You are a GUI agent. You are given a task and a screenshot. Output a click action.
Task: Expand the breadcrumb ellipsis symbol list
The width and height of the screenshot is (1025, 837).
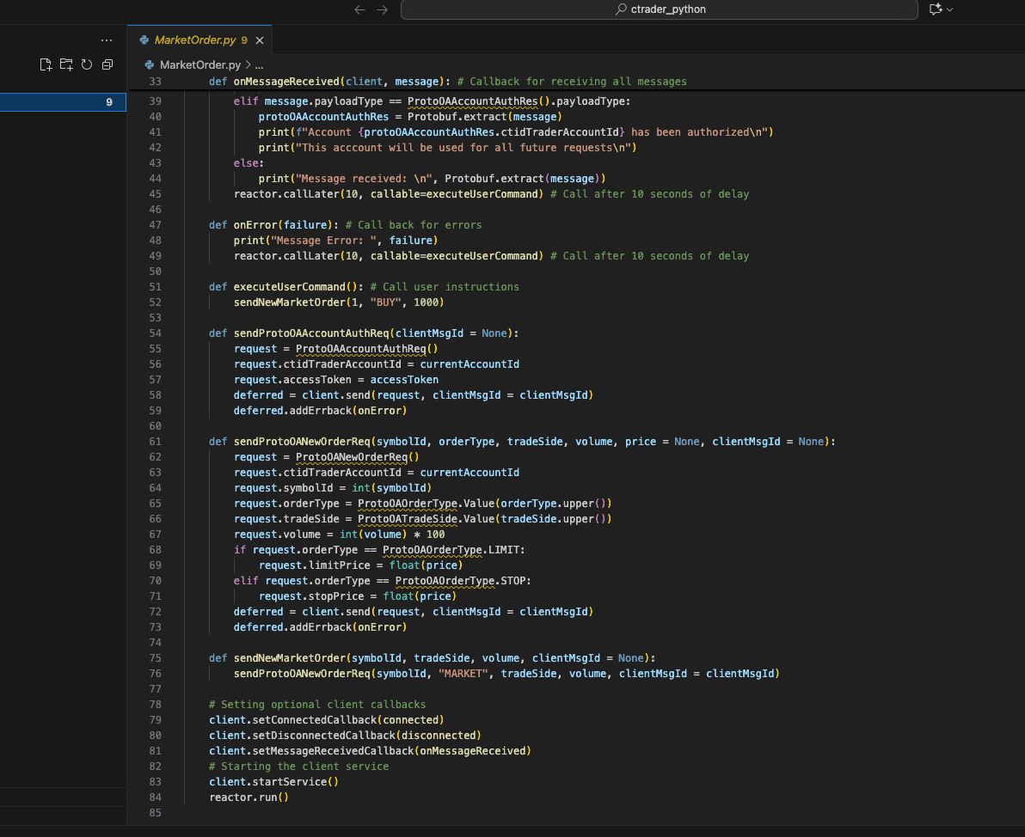(259, 65)
